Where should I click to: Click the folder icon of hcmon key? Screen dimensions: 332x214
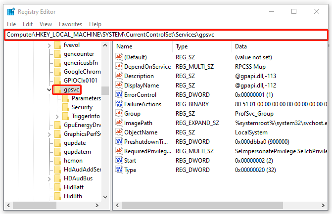tap(57, 161)
